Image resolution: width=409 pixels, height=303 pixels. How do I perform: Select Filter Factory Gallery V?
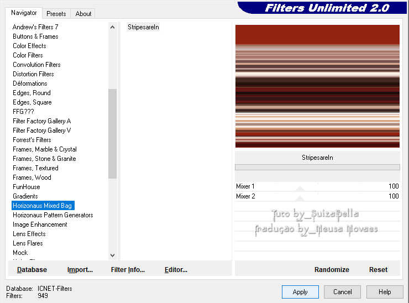click(x=42, y=130)
